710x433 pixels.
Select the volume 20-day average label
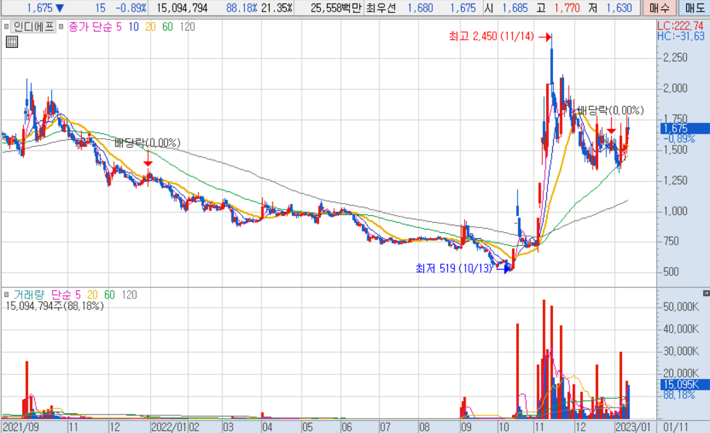point(92,295)
